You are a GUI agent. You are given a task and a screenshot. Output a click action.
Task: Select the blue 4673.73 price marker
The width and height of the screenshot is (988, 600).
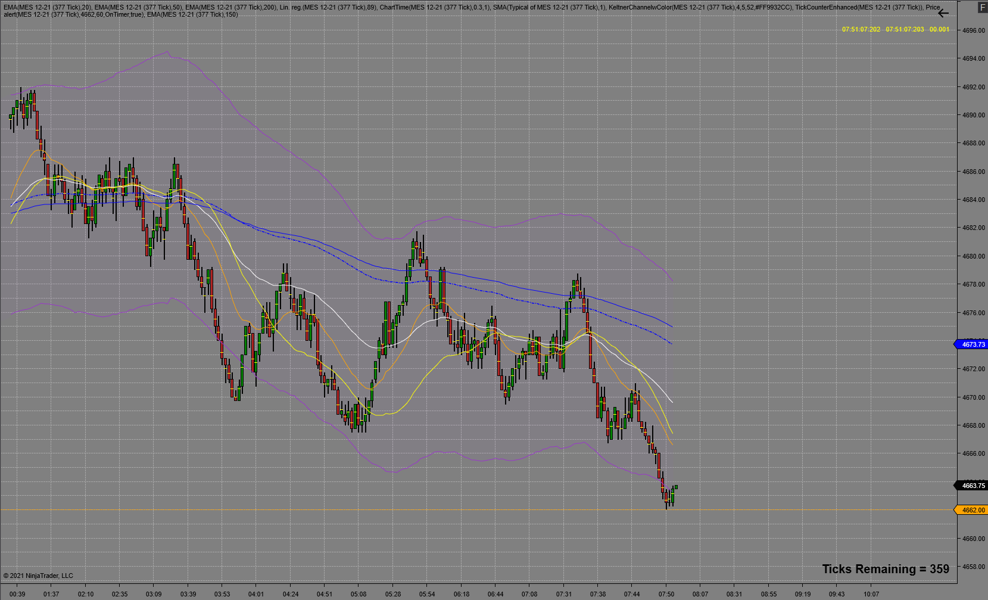971,344
